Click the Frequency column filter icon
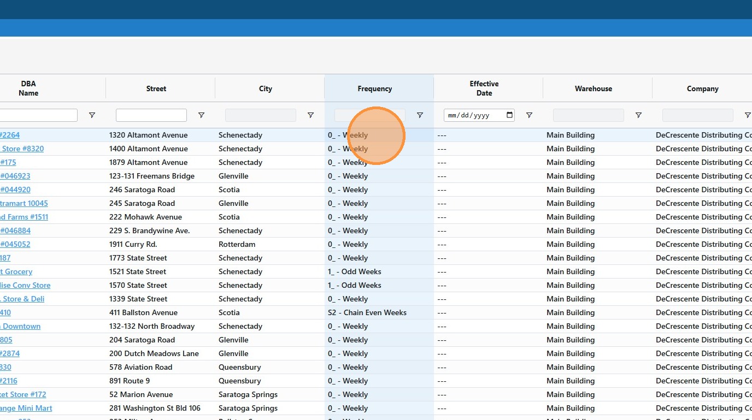The width and height of the screenshot is (752, 420). click(x=420, y=115)
